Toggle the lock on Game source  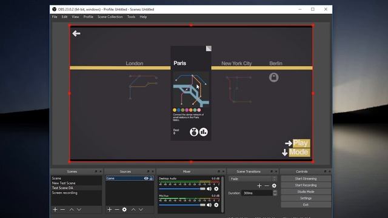pos(151,178)
